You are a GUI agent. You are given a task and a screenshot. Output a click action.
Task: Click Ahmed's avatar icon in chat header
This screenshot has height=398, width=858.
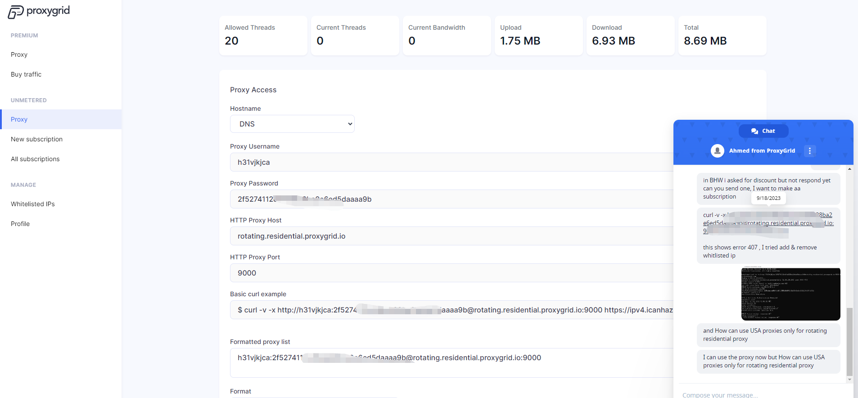[x=718, y=151]
